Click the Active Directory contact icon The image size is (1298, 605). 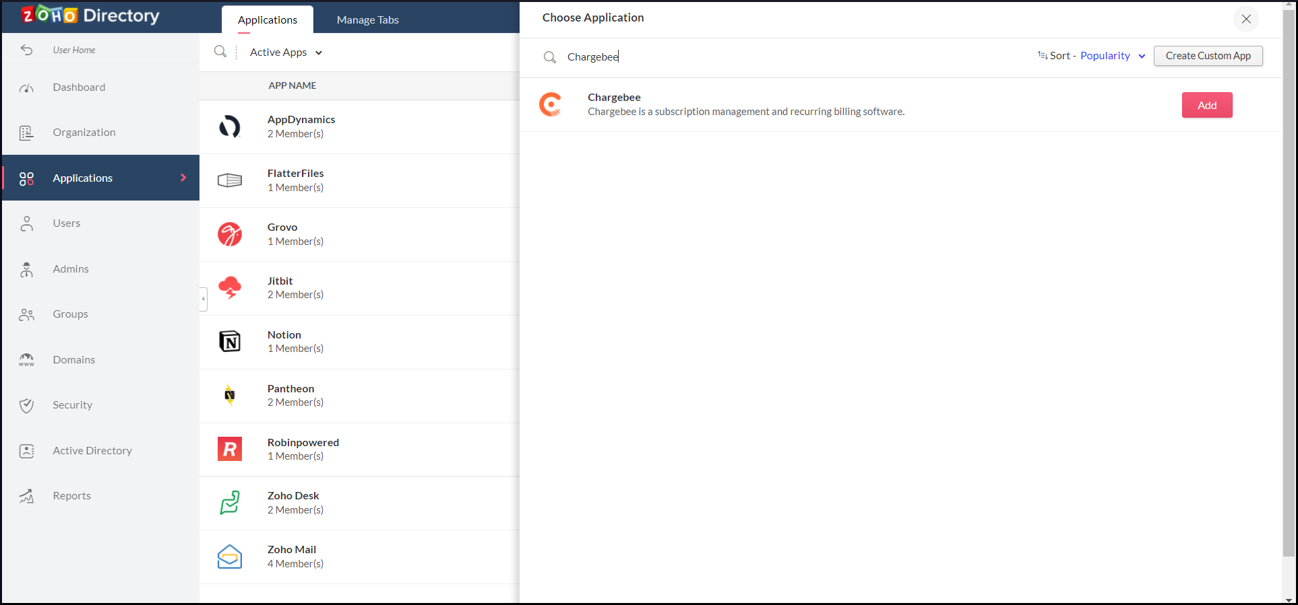(x=26, y=451)
